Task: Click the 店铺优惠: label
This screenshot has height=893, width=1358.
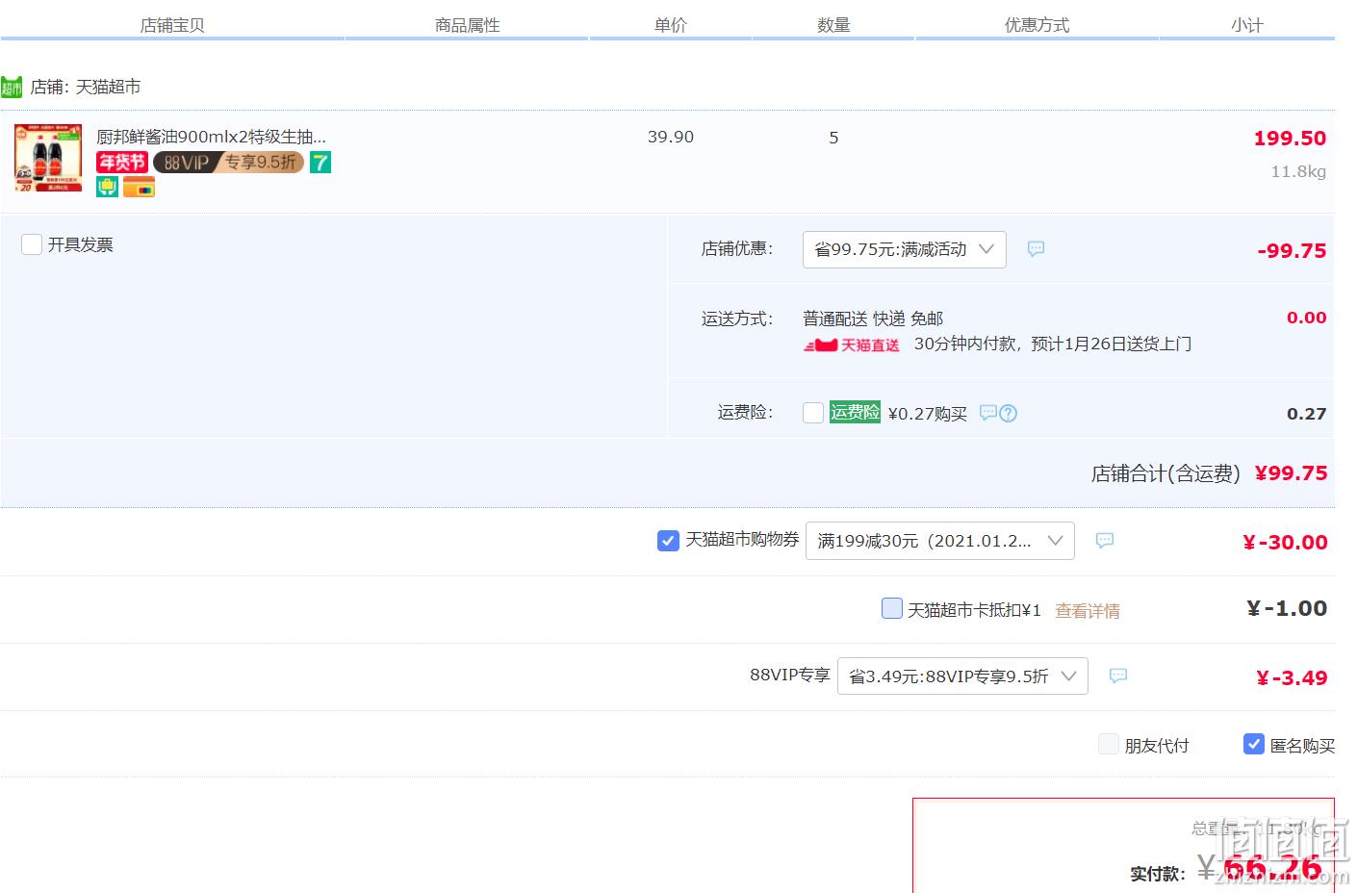Action: point(737,248)
